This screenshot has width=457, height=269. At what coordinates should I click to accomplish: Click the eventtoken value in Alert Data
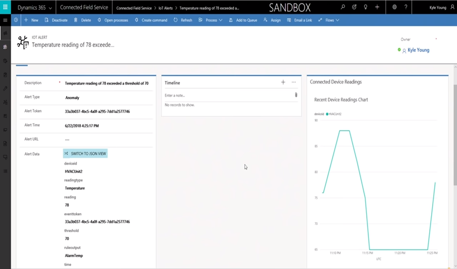pos(97,222)
